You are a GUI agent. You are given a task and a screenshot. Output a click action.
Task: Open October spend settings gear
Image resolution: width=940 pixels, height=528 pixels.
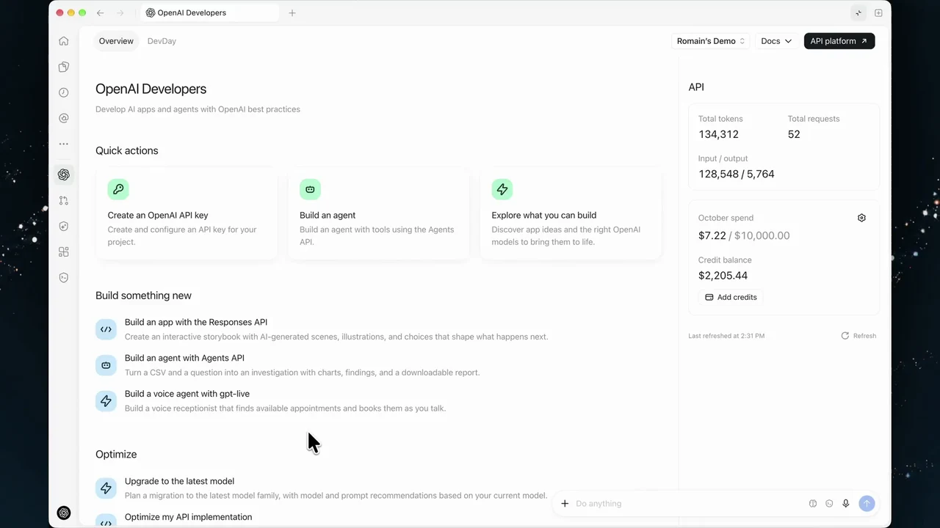pos(861,218)
